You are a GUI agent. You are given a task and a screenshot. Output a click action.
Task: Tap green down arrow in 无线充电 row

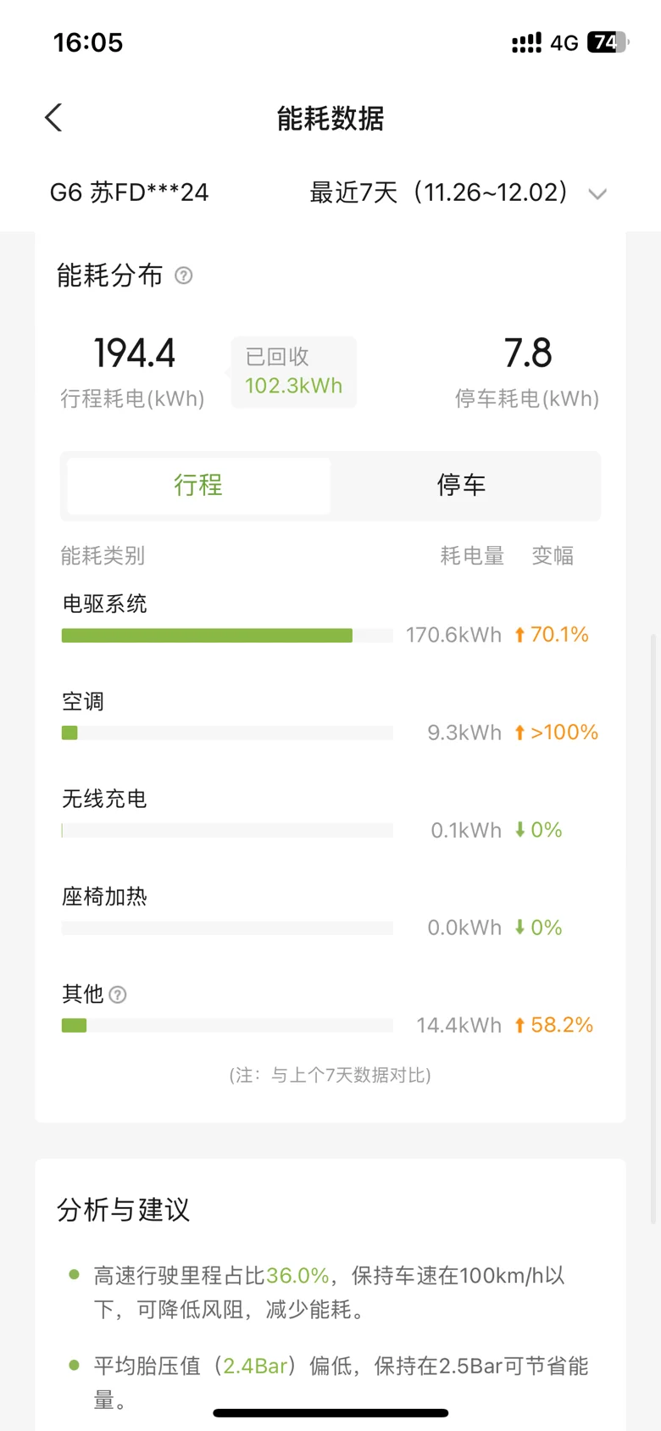[x=519, y=830]
